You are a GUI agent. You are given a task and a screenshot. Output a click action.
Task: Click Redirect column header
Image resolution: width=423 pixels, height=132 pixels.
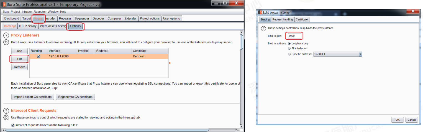[113, 51]
